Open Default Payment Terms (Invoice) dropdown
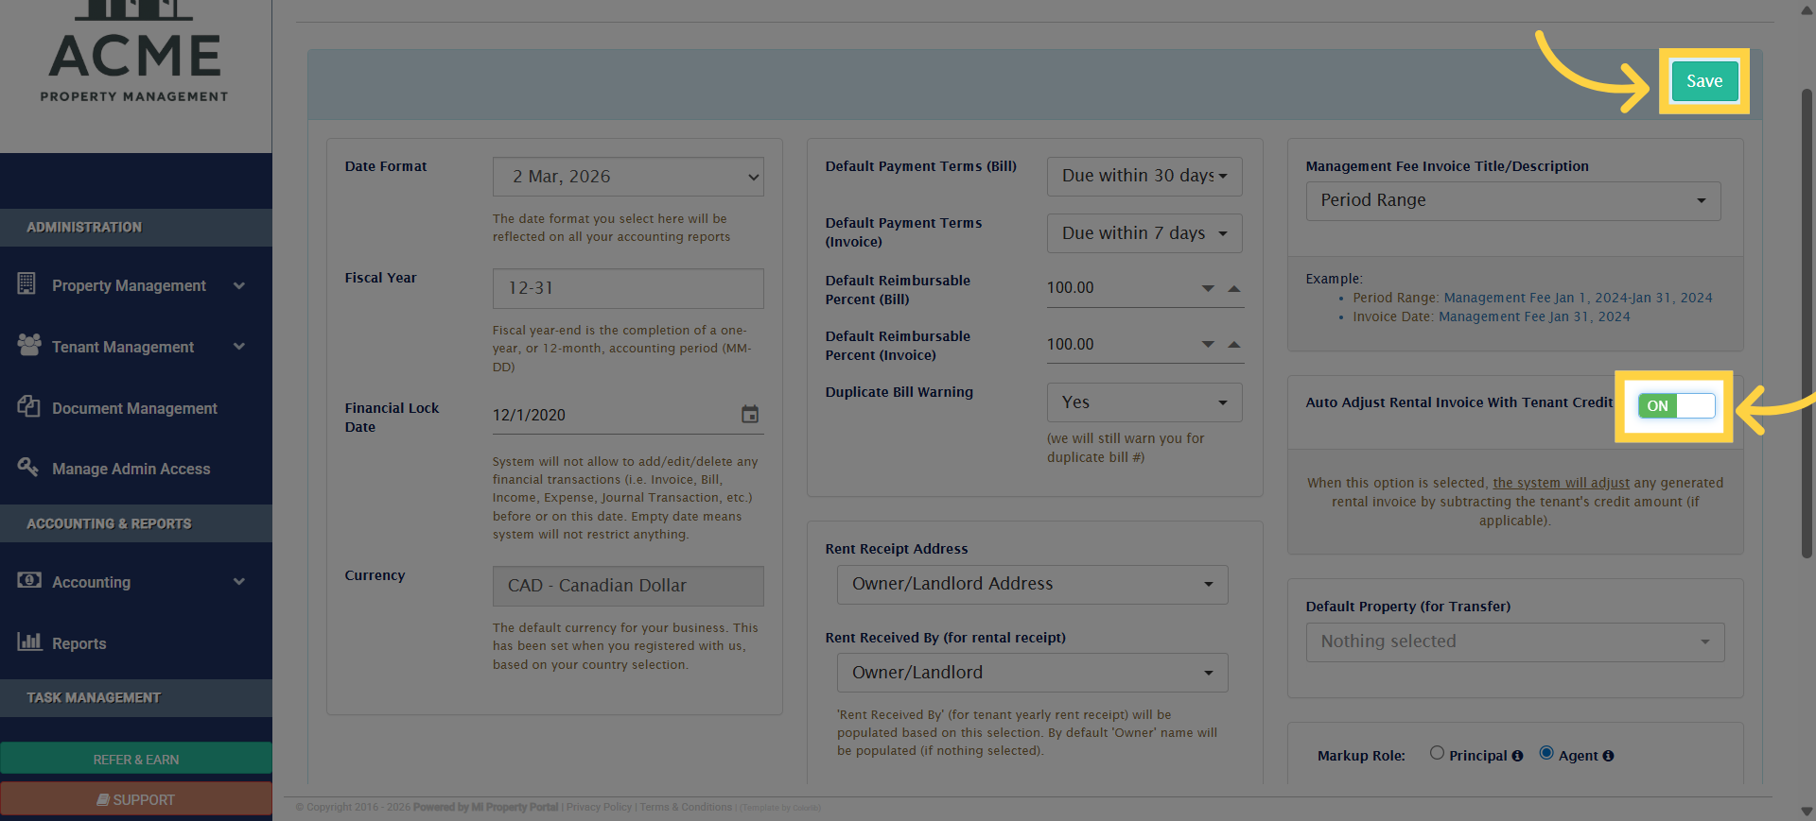This screenshot has width=1816, height=821. [x=1144, y=233]
